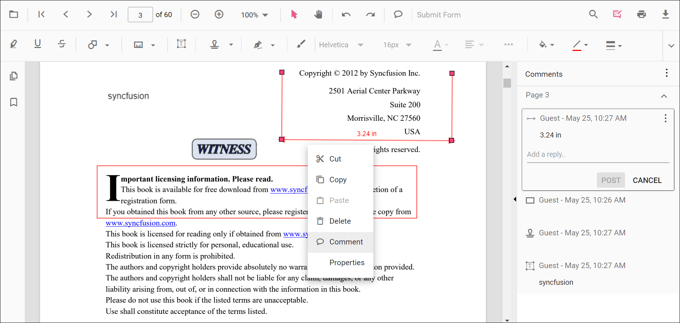
Task: Choose Comment from the context menu
Action: (341, 242)
